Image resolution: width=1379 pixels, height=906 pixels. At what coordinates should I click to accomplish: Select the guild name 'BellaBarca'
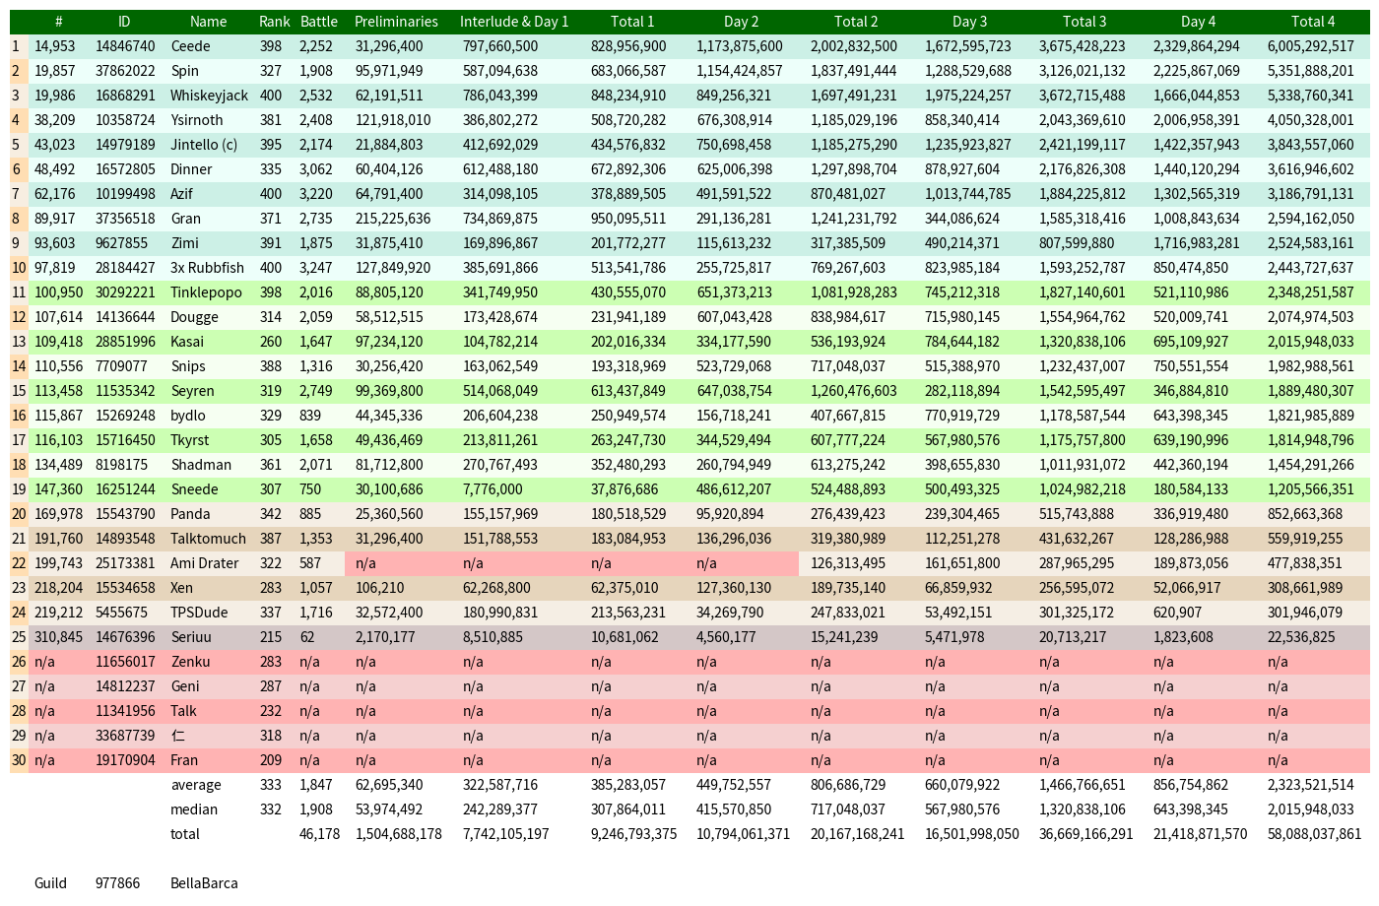click(x=204, y=883)
